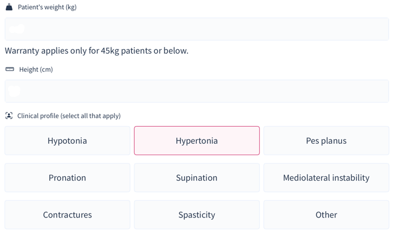Screen dimensions: 393x234
Task: Toggle the Pes planus option
Action: 326,140
